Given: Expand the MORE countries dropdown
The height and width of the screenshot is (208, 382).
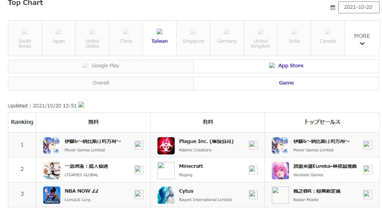Looking at the screenshot, I should pos(362,39).
